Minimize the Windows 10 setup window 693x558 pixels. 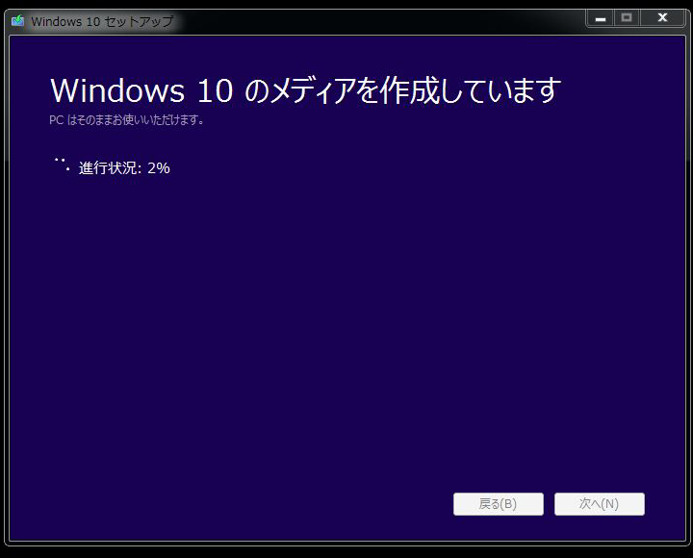tap(601, 18)
